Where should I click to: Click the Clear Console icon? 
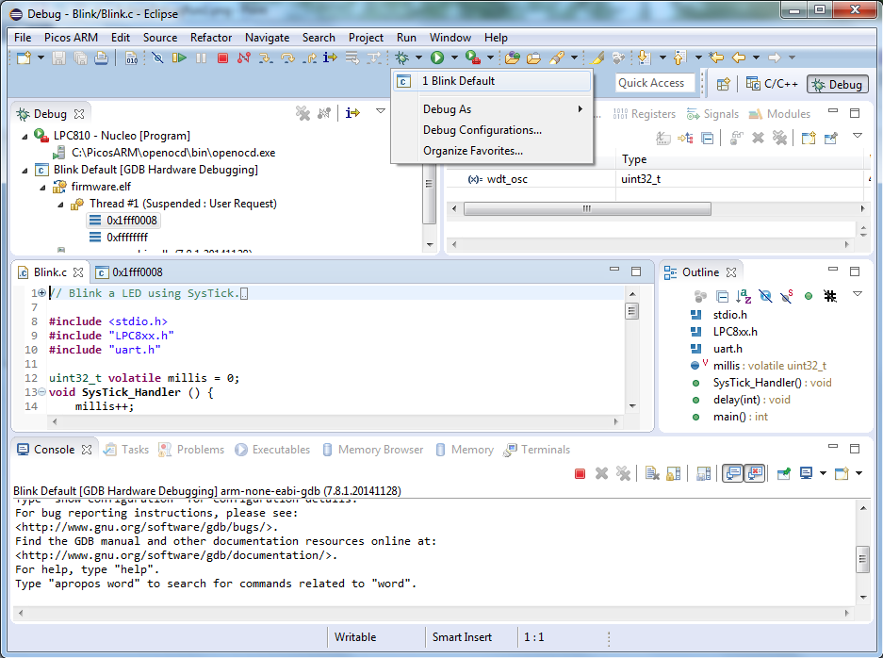tap(652, 474)
